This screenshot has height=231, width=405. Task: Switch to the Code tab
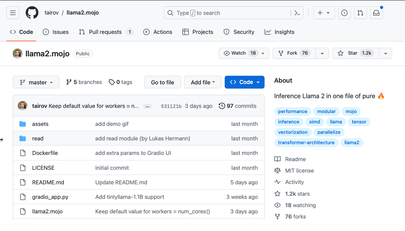point(21,32)
